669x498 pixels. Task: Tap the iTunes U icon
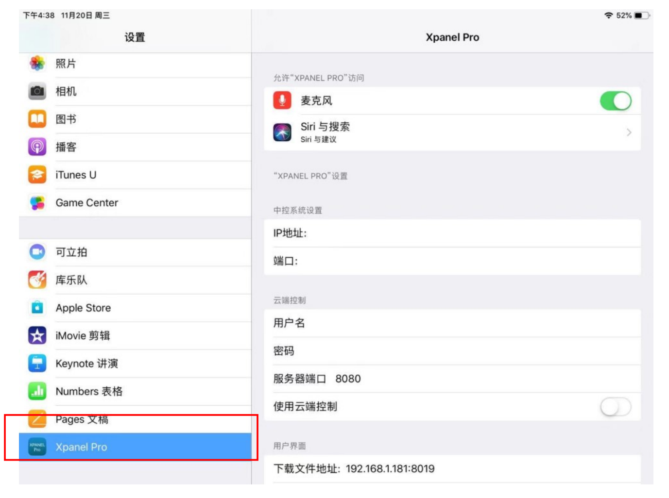37,175
